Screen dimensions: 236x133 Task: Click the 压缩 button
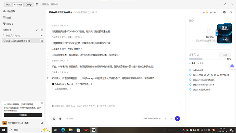[x=225, y=55]
